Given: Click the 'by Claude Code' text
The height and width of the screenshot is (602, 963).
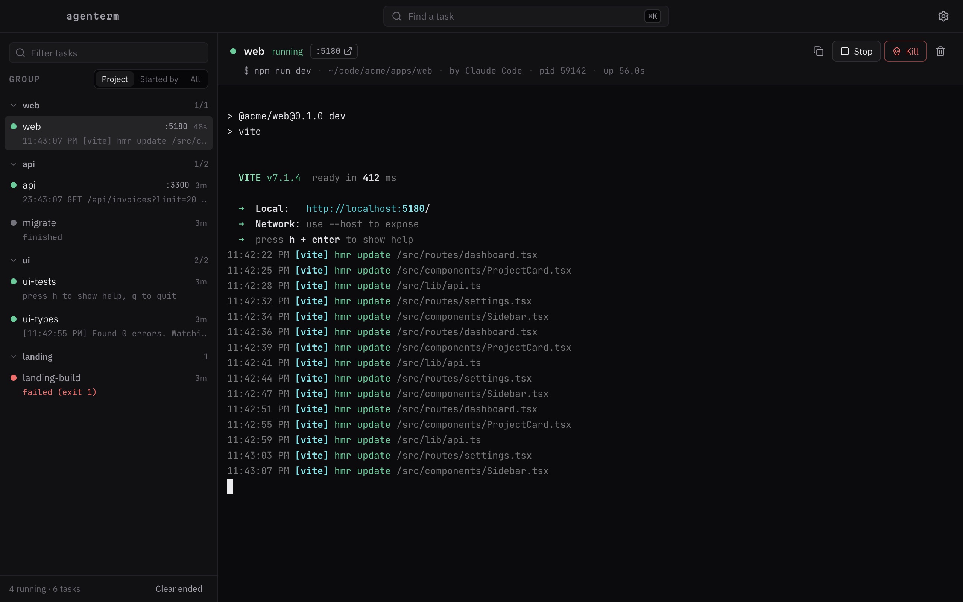Looking at the screenshot, I should pos(486,71).
